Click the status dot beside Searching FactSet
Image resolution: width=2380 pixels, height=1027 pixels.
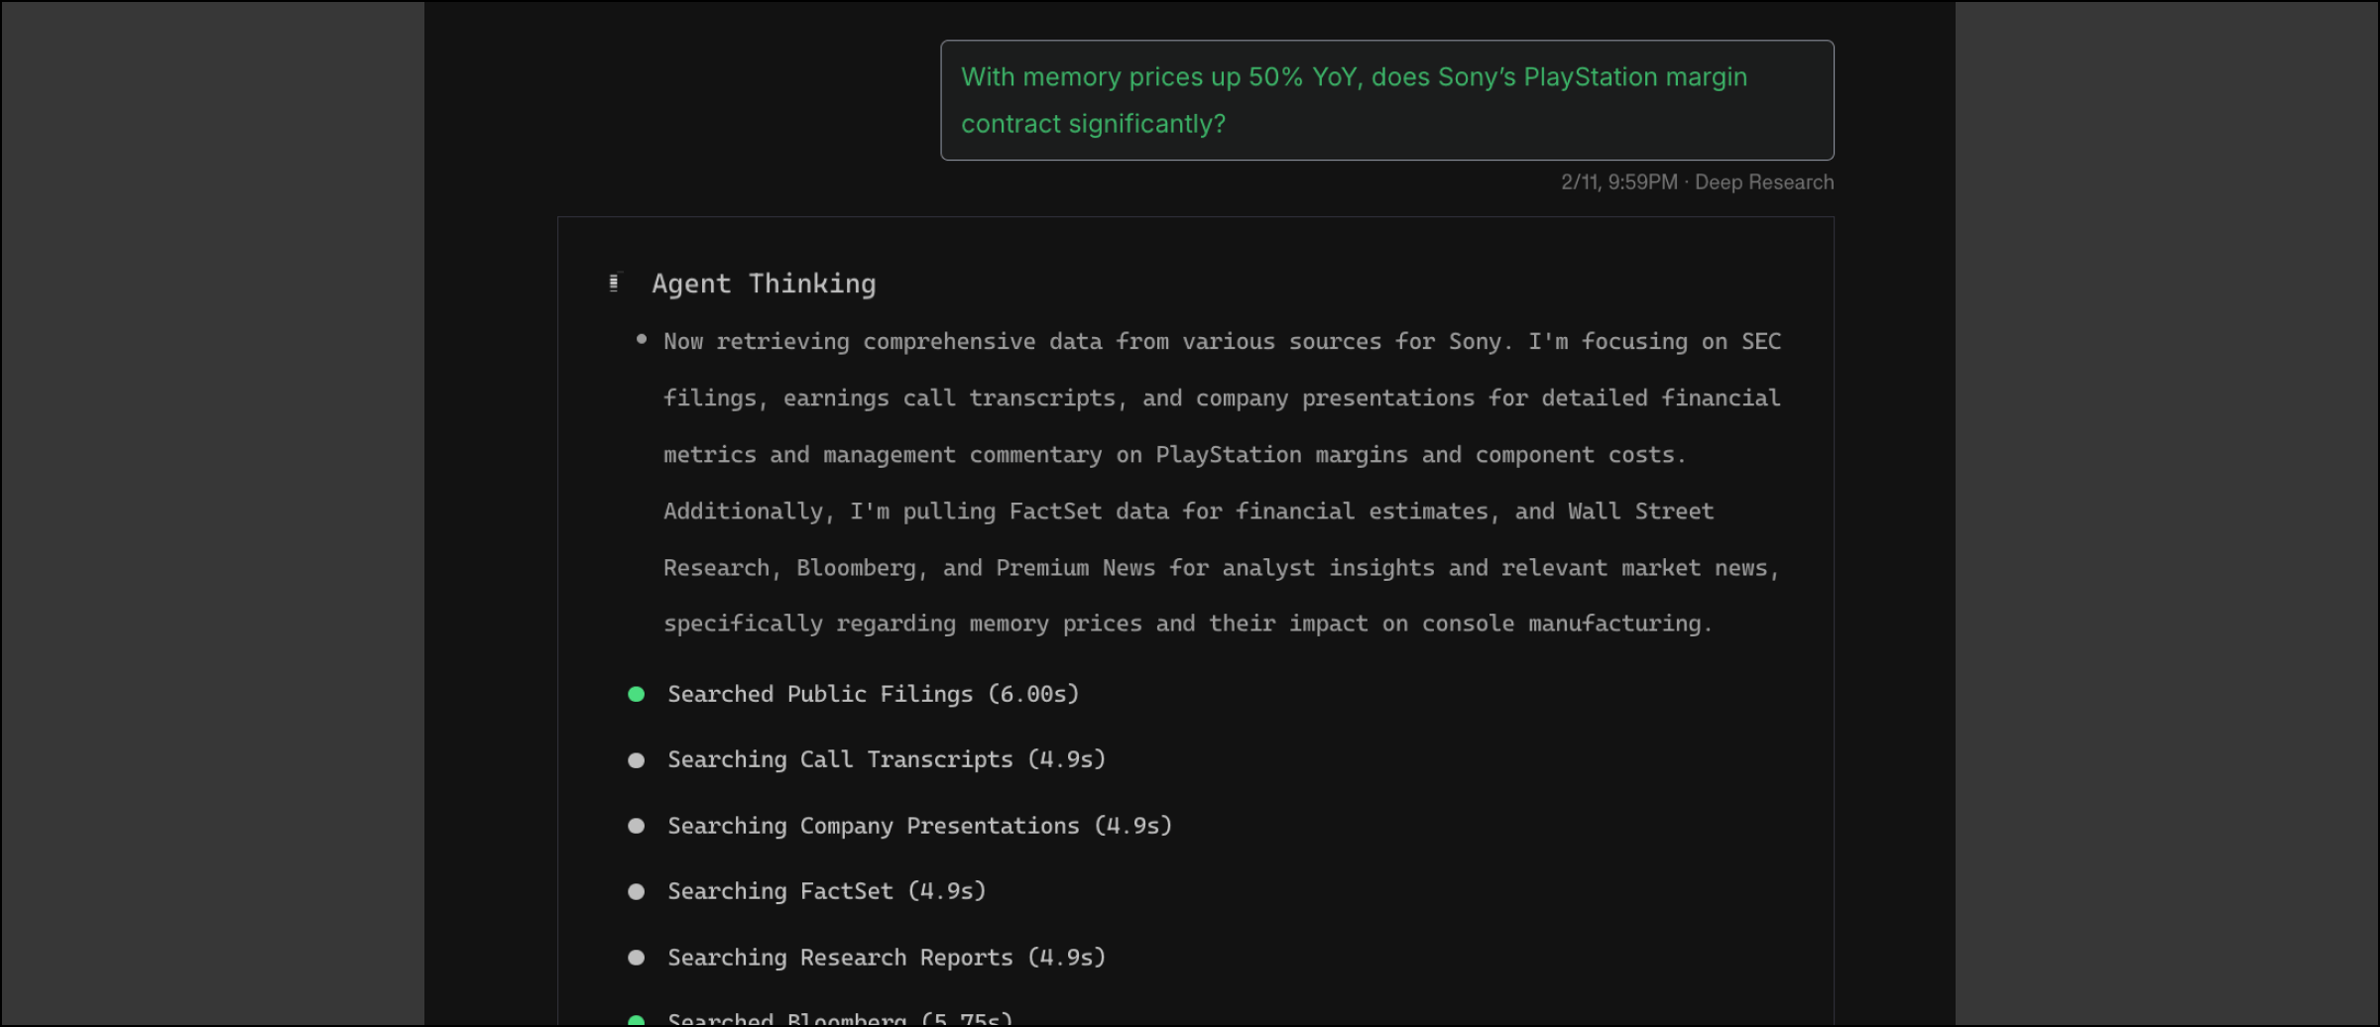point(637,892)
